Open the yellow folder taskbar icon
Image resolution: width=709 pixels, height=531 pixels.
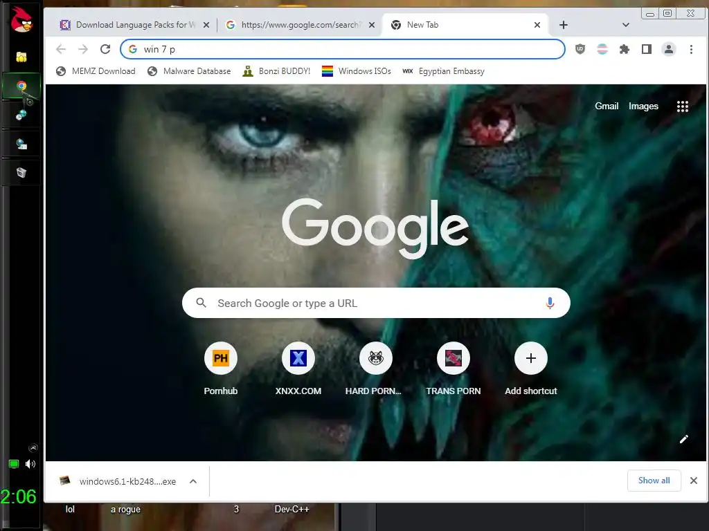click(x=21, y=57)
